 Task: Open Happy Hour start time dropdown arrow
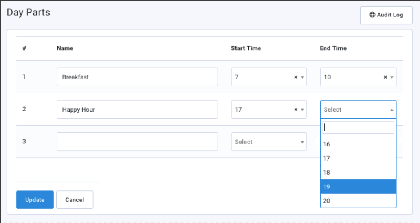[x=302, y=110]
